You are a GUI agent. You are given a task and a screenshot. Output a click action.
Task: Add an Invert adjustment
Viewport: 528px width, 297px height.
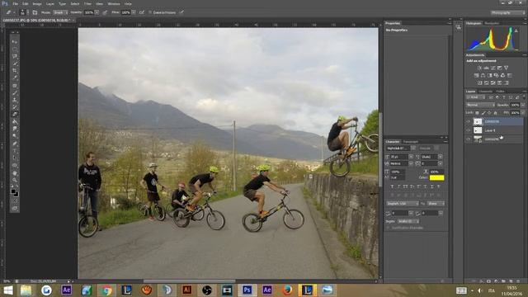coord(479,82)
